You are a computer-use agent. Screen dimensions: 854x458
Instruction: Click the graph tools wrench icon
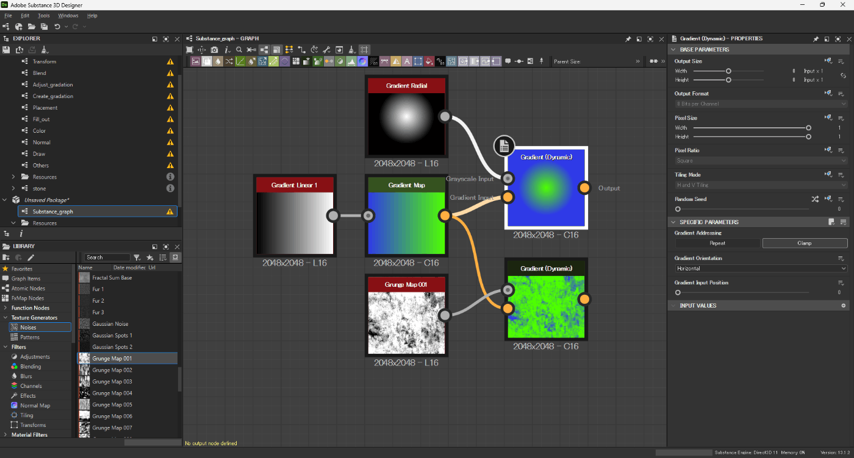(x=326, y=50)
